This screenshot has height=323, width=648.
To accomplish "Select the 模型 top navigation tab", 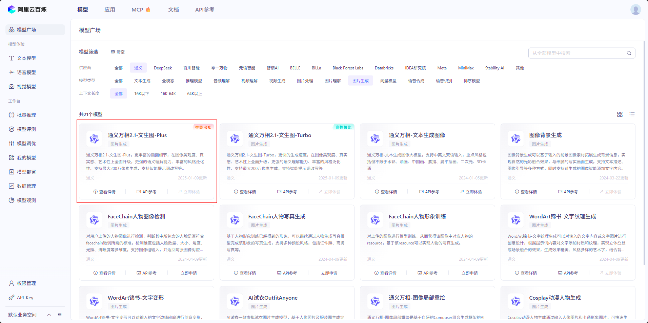I will pos(83,9).
